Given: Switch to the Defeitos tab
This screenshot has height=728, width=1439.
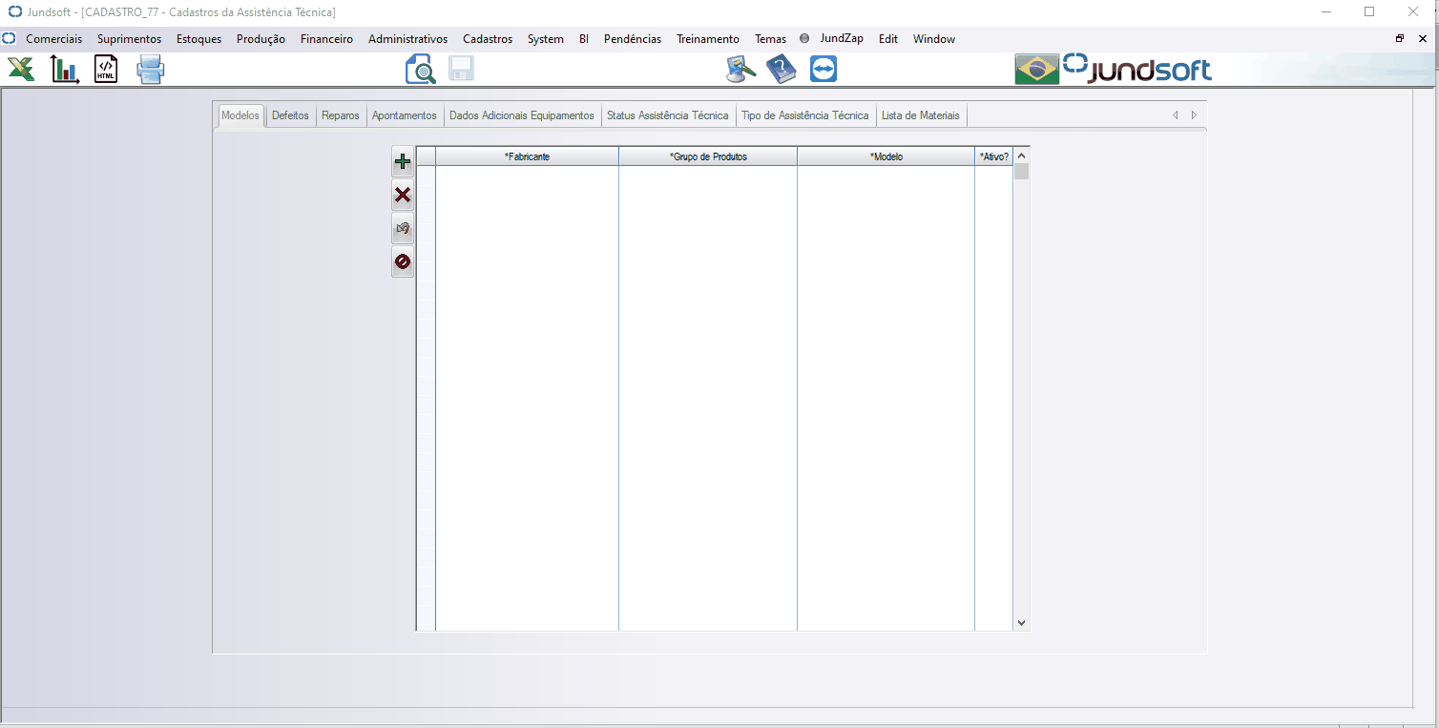Looking at the screenshot, I should pyautogui.click(x=290, y=115).
